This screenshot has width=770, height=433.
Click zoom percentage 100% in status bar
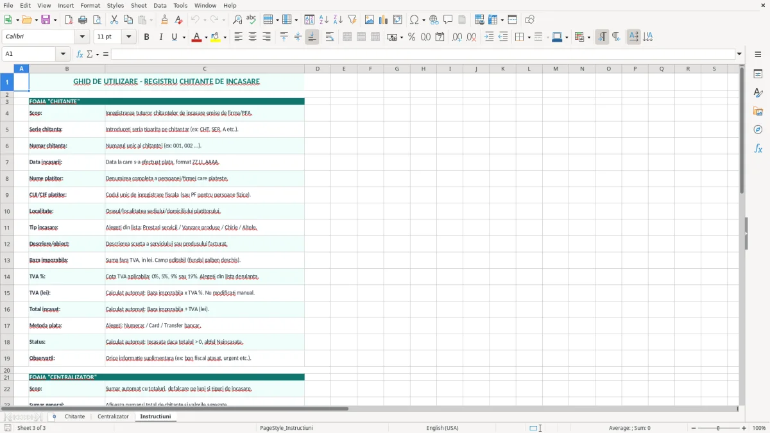(759, 428)
